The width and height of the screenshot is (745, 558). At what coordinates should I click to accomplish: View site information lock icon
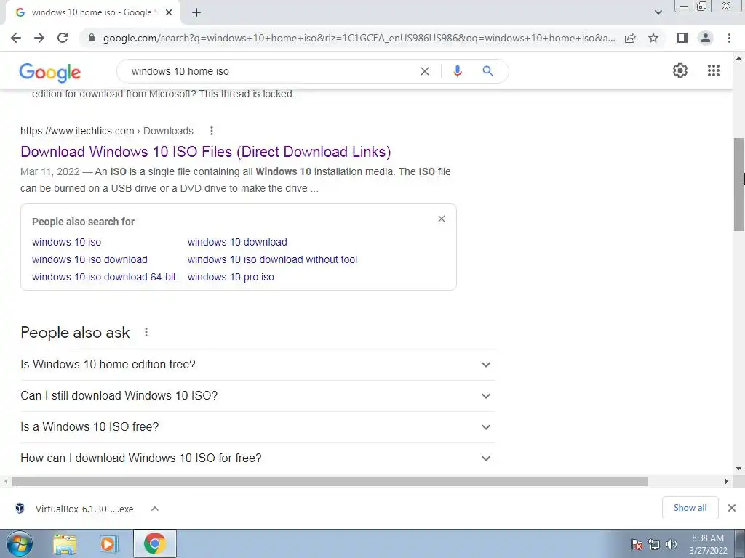tap(92, 38)
